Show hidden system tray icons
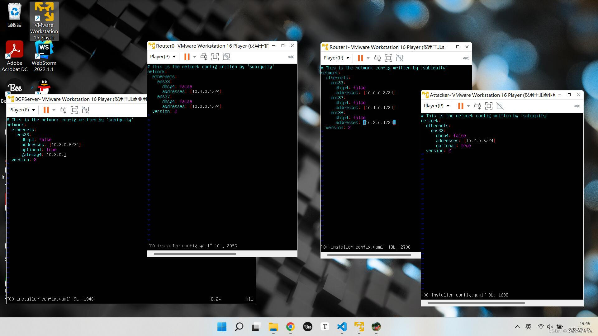Screen dimensions: 598x336 pyautogui.click(x=517, y=327)
